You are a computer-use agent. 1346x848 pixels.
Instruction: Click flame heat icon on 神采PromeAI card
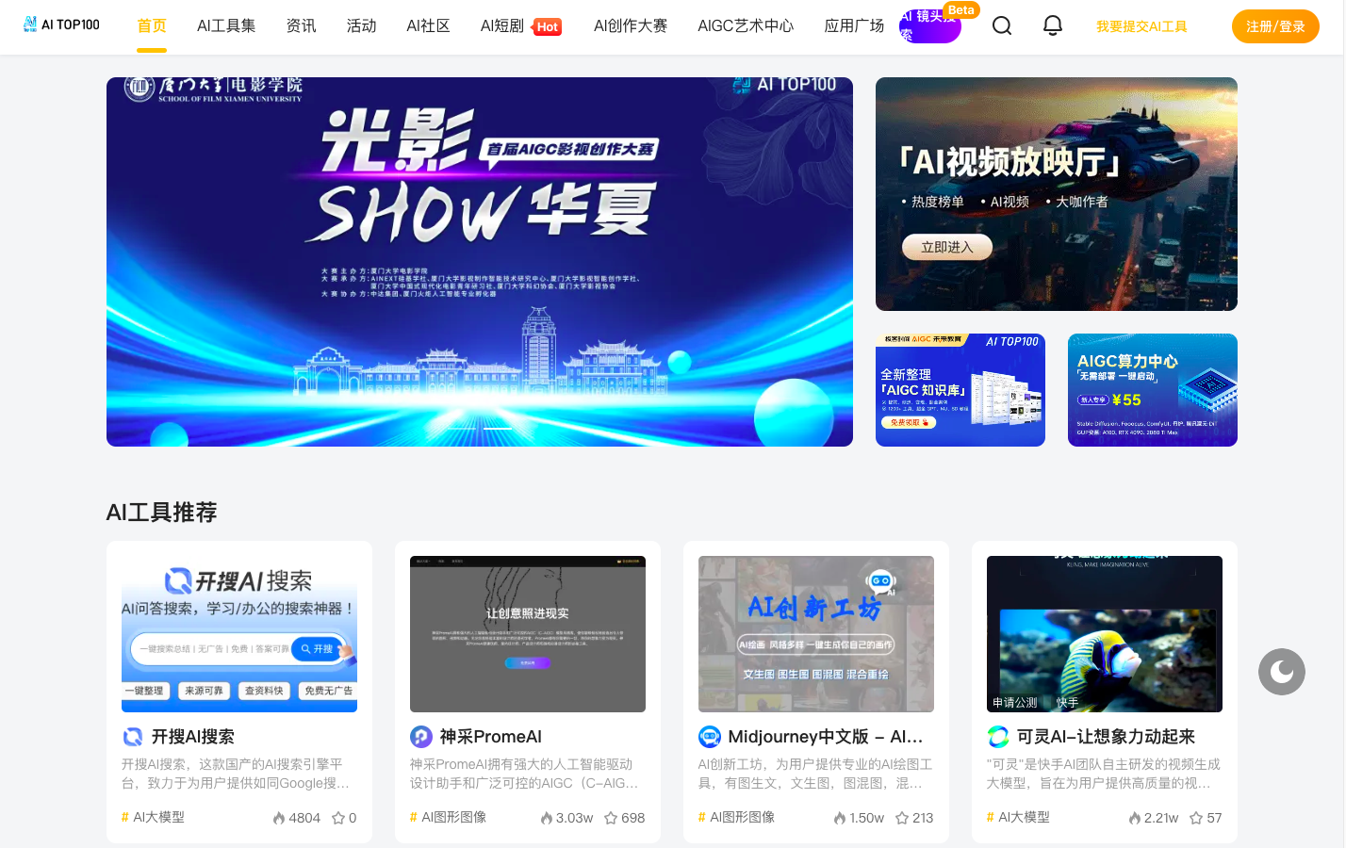point(547,818)
